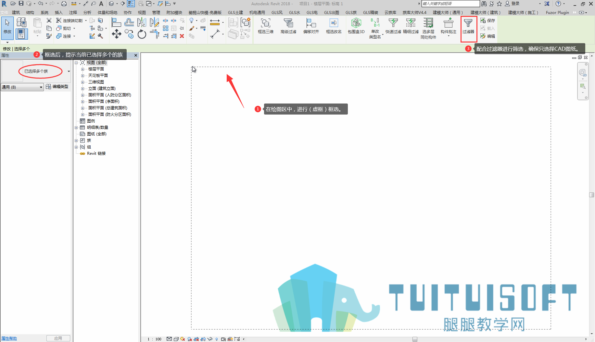Click the keyword search input field
The height and width of the screenshot is (342, 595).
[450, 4]
